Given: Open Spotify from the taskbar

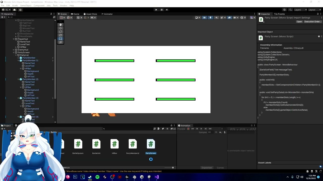Looking at the screenshot, I should [x=97, y=177].
